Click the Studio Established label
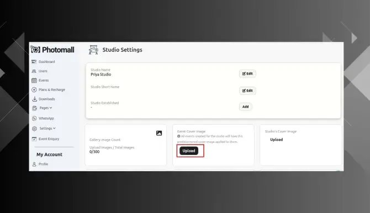The width and height of the screenshot is (370, 213). point(105,103)
